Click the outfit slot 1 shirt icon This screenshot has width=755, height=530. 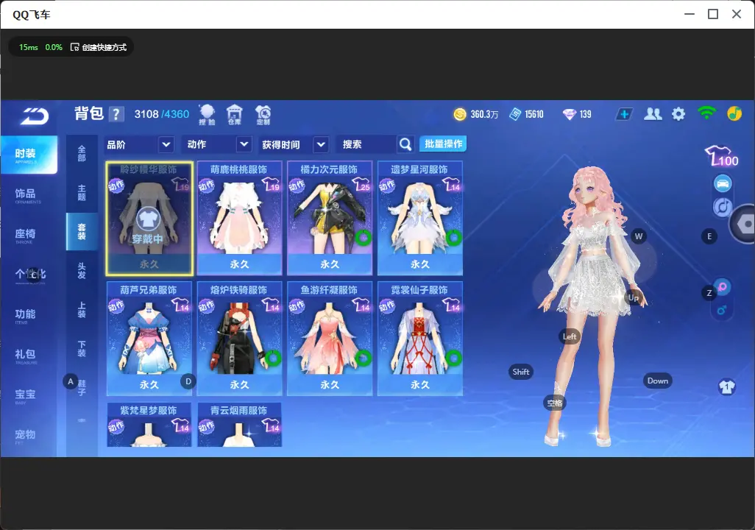click(x=726, y=387)
